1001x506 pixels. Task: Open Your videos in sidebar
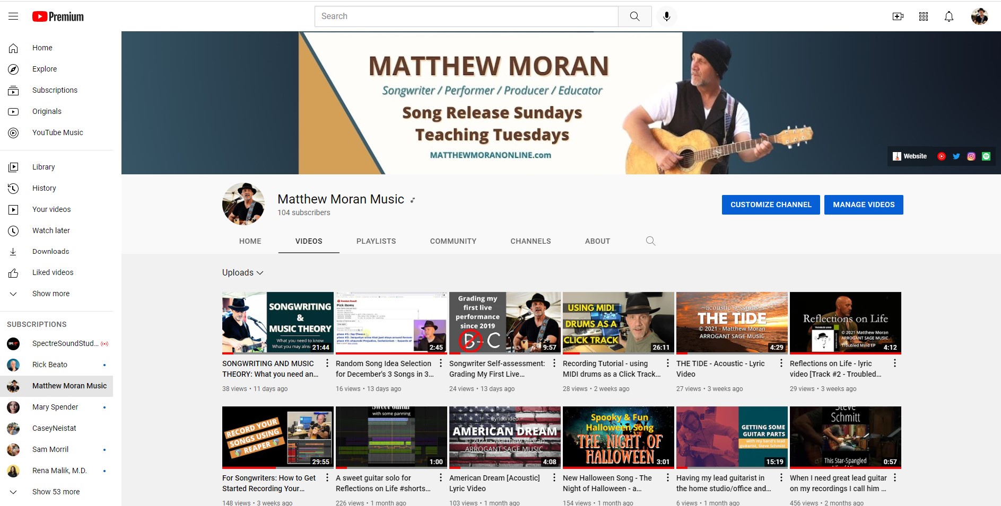point(57,209)
